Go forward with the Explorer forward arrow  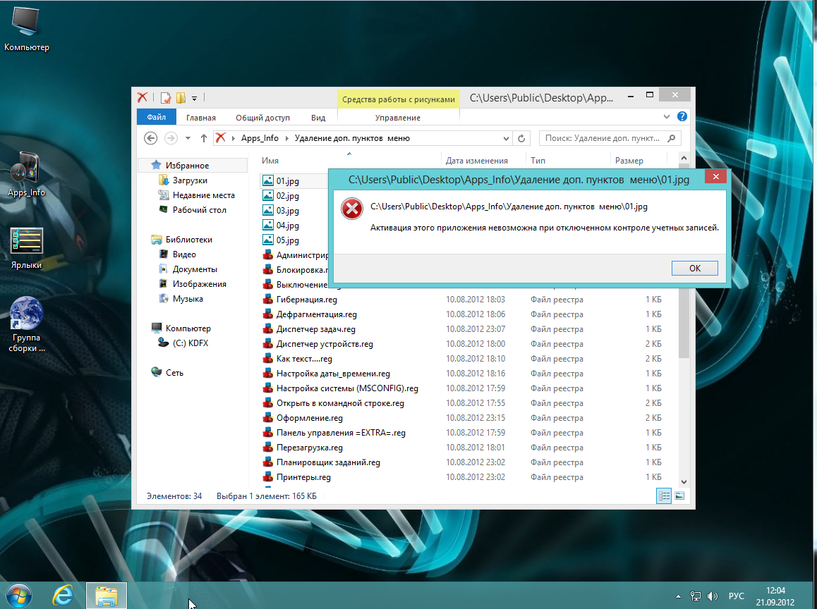pos(170,138)
